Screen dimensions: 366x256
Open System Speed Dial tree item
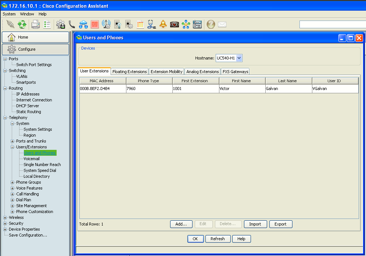click(40, 170)
